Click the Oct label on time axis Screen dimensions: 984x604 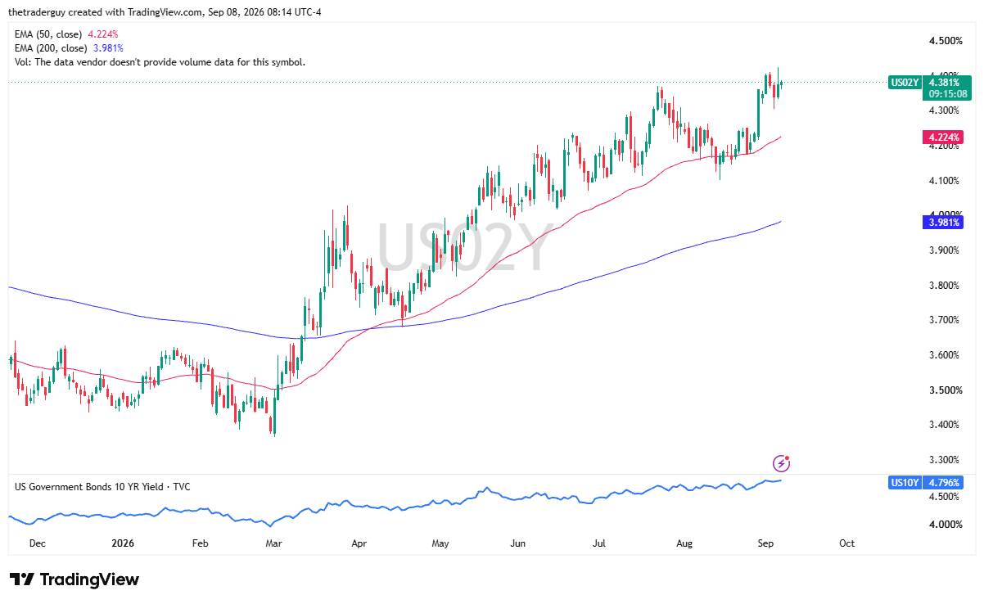[847, 543]
